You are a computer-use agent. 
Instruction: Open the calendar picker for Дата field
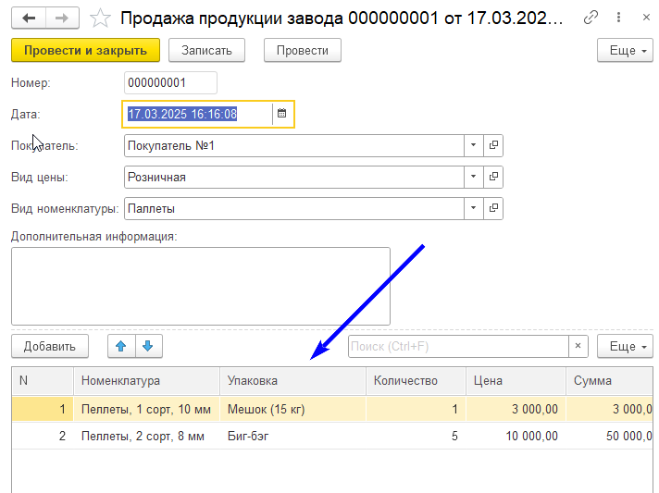282,114
